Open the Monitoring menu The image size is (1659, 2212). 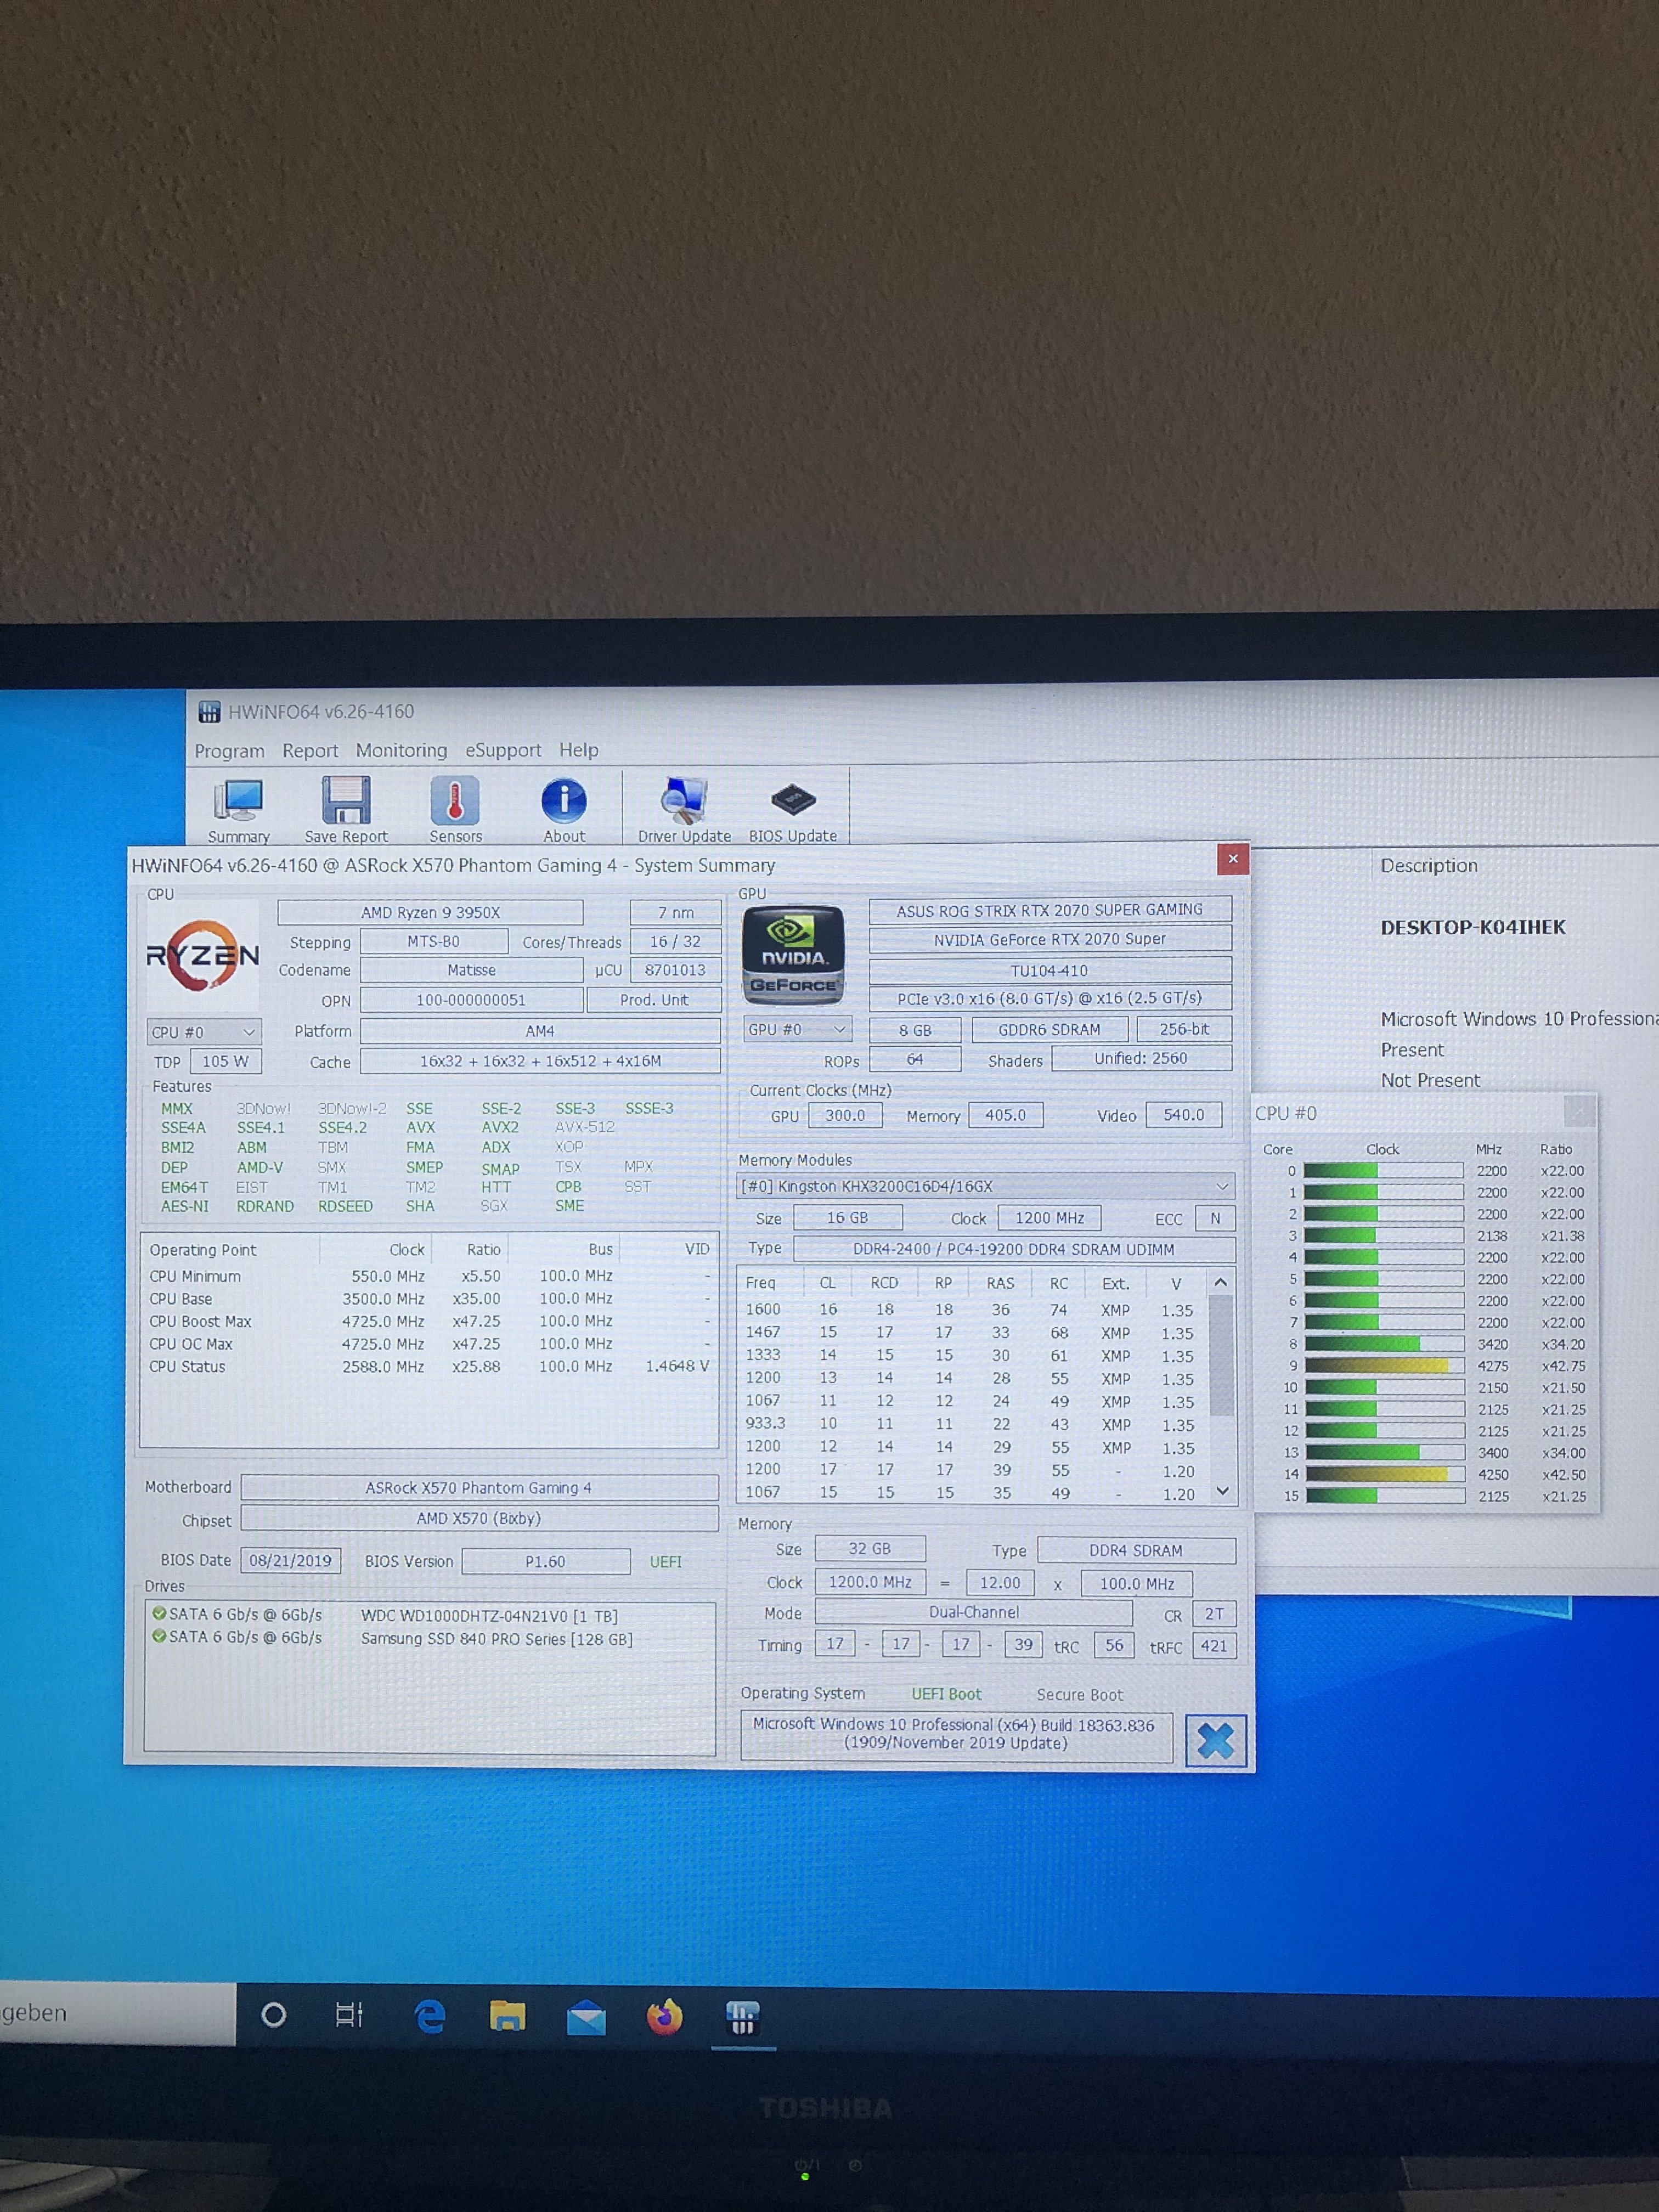tap(401, 750)
